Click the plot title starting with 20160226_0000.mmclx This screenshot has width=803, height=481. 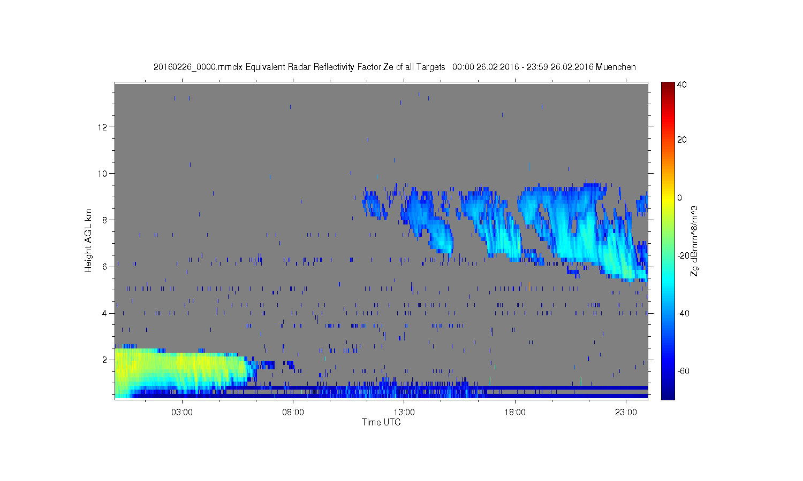click(x=395, y=67)
